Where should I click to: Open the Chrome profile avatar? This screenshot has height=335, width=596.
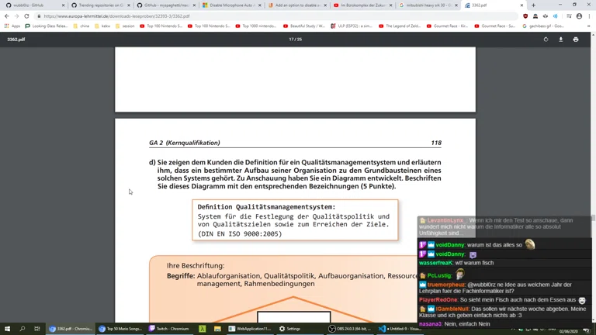click(579, 16)
